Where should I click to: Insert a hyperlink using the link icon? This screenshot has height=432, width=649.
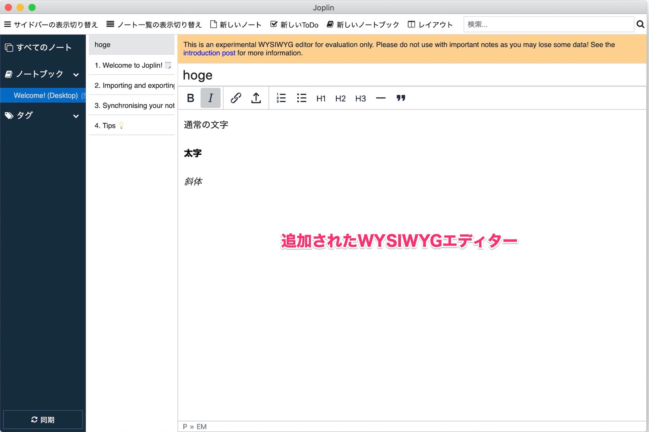point(236,98)
